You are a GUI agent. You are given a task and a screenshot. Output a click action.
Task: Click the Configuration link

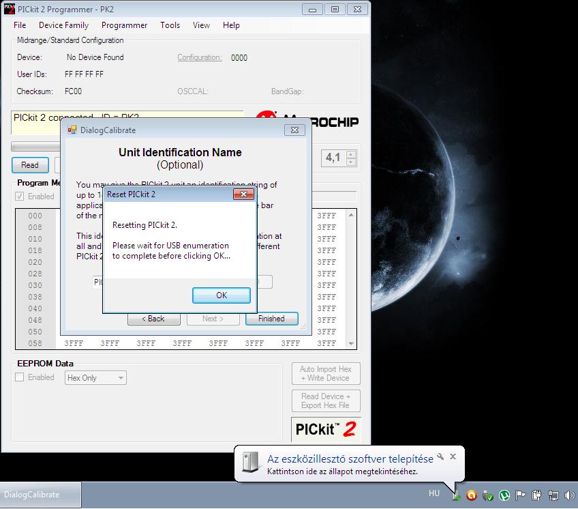point(200,57)
